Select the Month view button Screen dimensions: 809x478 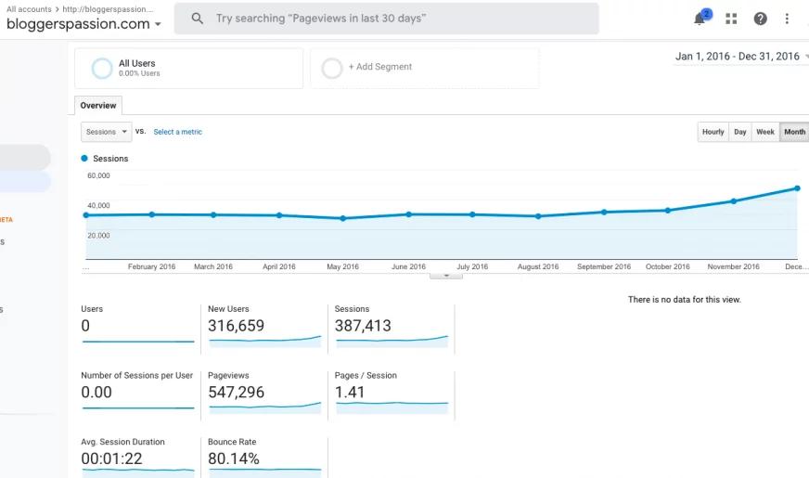794,132
